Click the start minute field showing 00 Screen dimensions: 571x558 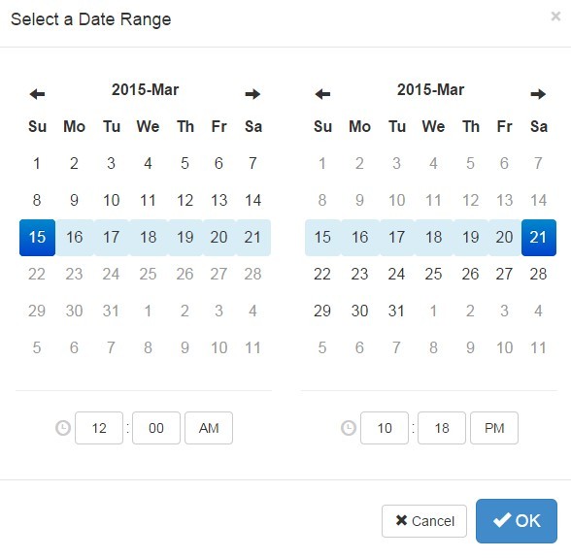[x=156, y=428]
